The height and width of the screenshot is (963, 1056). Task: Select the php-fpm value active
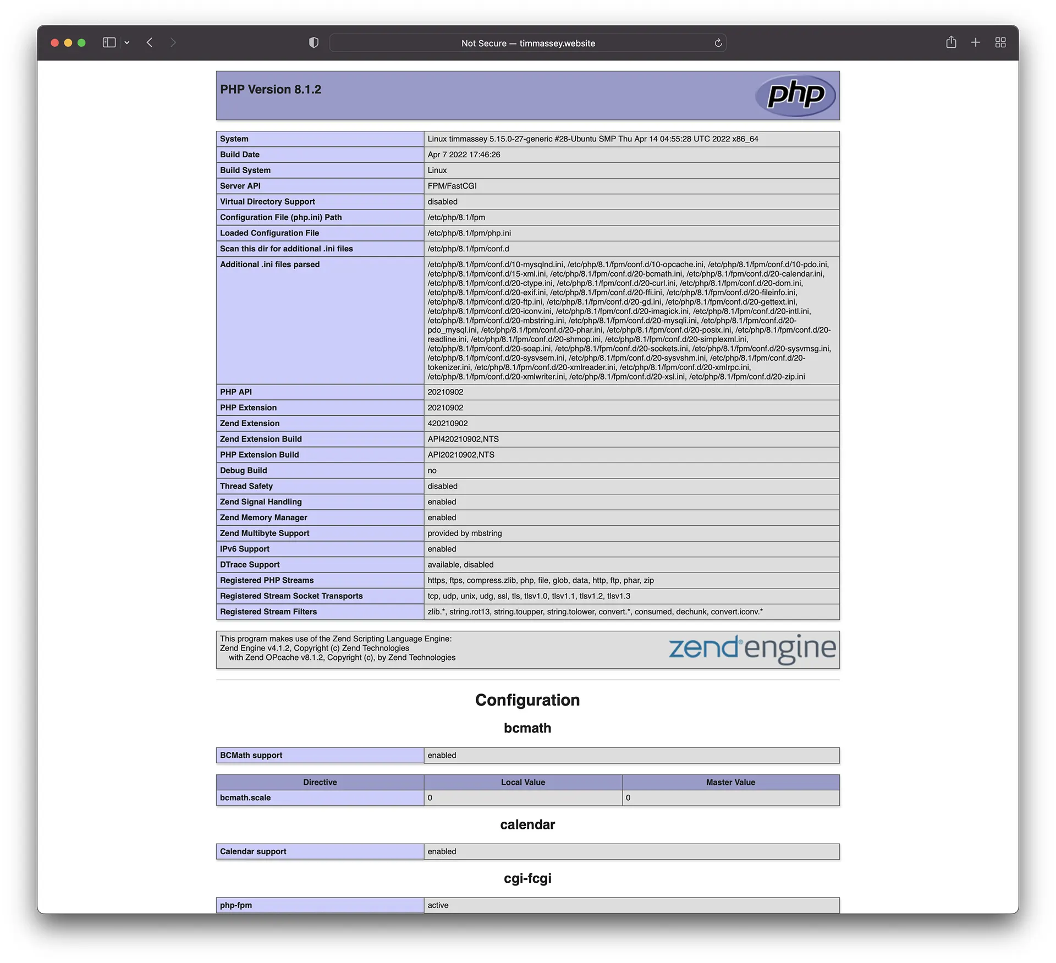pos(438,905)
